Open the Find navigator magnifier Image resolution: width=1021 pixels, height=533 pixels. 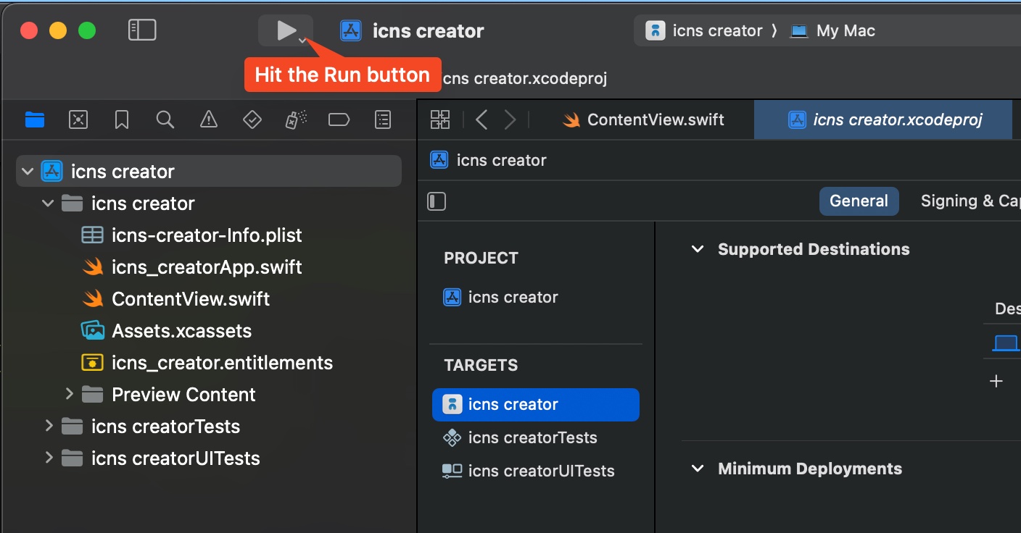[x=165, y=119]
